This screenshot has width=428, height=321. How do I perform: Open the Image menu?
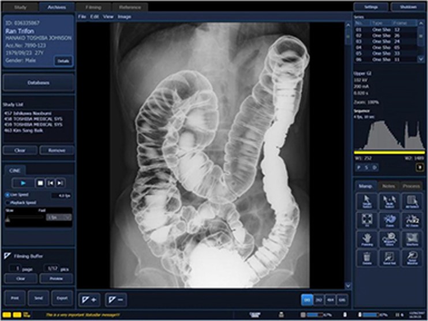click(124, 17)
